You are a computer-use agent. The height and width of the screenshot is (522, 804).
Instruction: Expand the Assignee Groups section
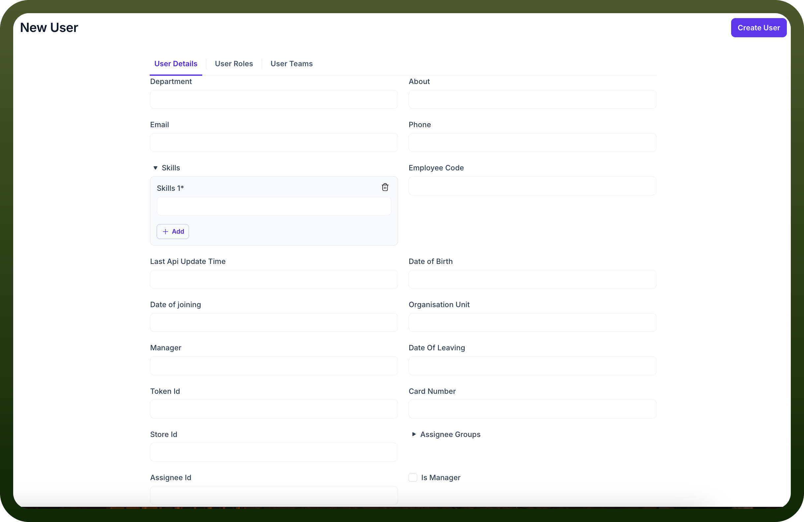point(414,434)
